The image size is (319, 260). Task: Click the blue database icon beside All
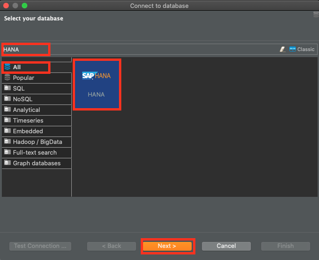click(7, 67)
